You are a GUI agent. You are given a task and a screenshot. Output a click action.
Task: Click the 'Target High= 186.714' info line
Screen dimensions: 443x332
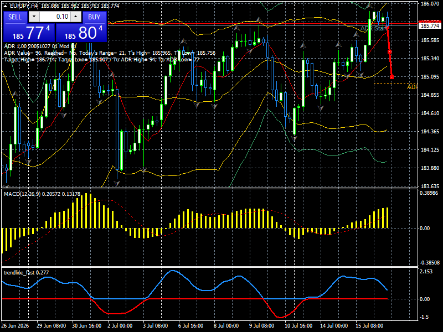coord(102,60)
